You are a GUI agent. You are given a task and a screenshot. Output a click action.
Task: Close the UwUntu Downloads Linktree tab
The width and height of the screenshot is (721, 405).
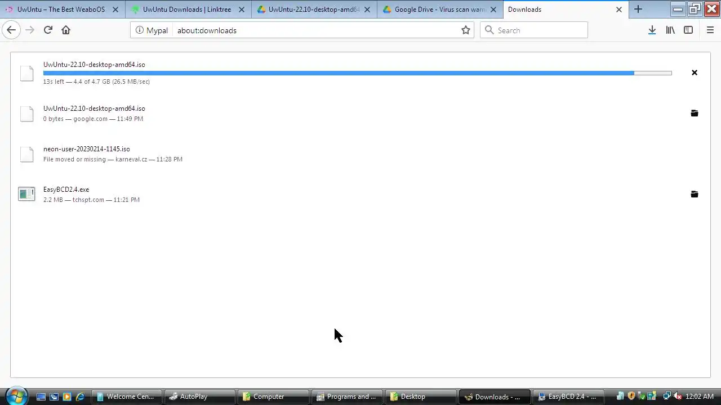click(x=241, y=10)
